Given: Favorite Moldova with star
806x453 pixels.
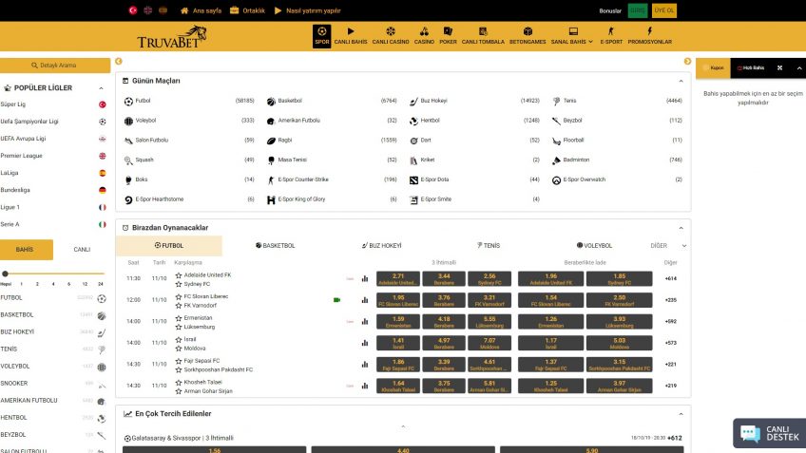Looking at the screenshot, I should [179, 349].
